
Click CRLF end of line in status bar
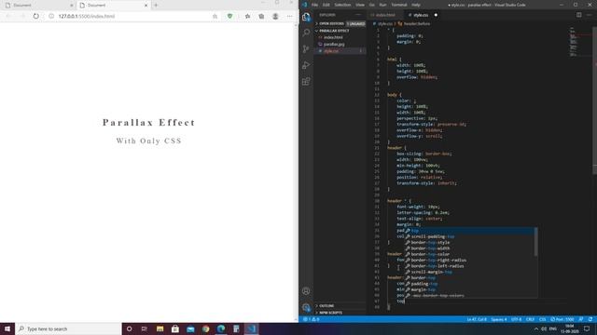530,319
